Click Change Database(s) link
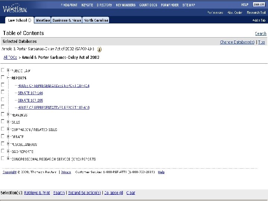Viewport: 268px width, 201px height. (237, 42)
